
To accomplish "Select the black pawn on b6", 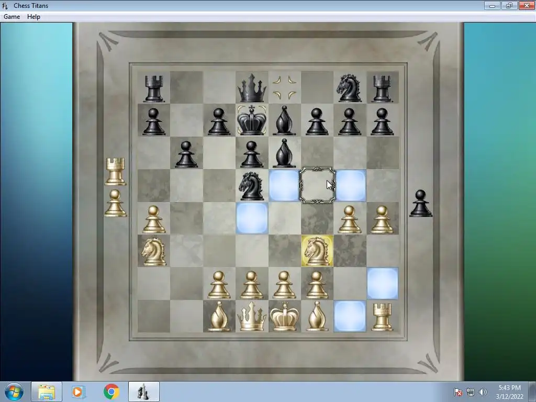I will (x=186, y=154).
